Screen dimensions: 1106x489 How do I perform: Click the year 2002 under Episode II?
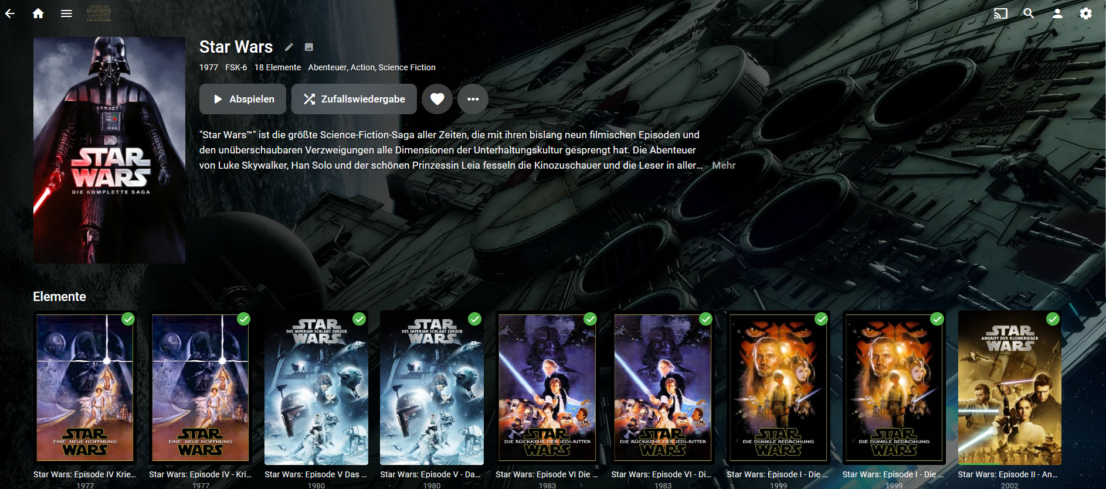(x=1010, y=485)
